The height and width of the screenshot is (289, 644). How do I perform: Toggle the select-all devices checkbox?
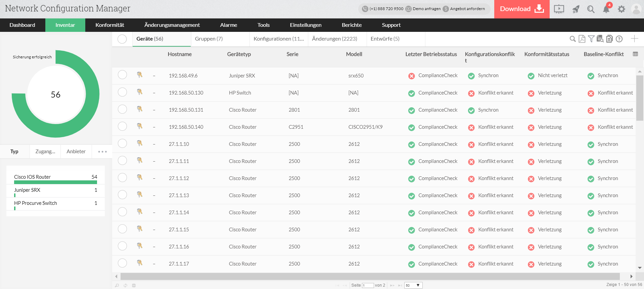tap(122, 39)
